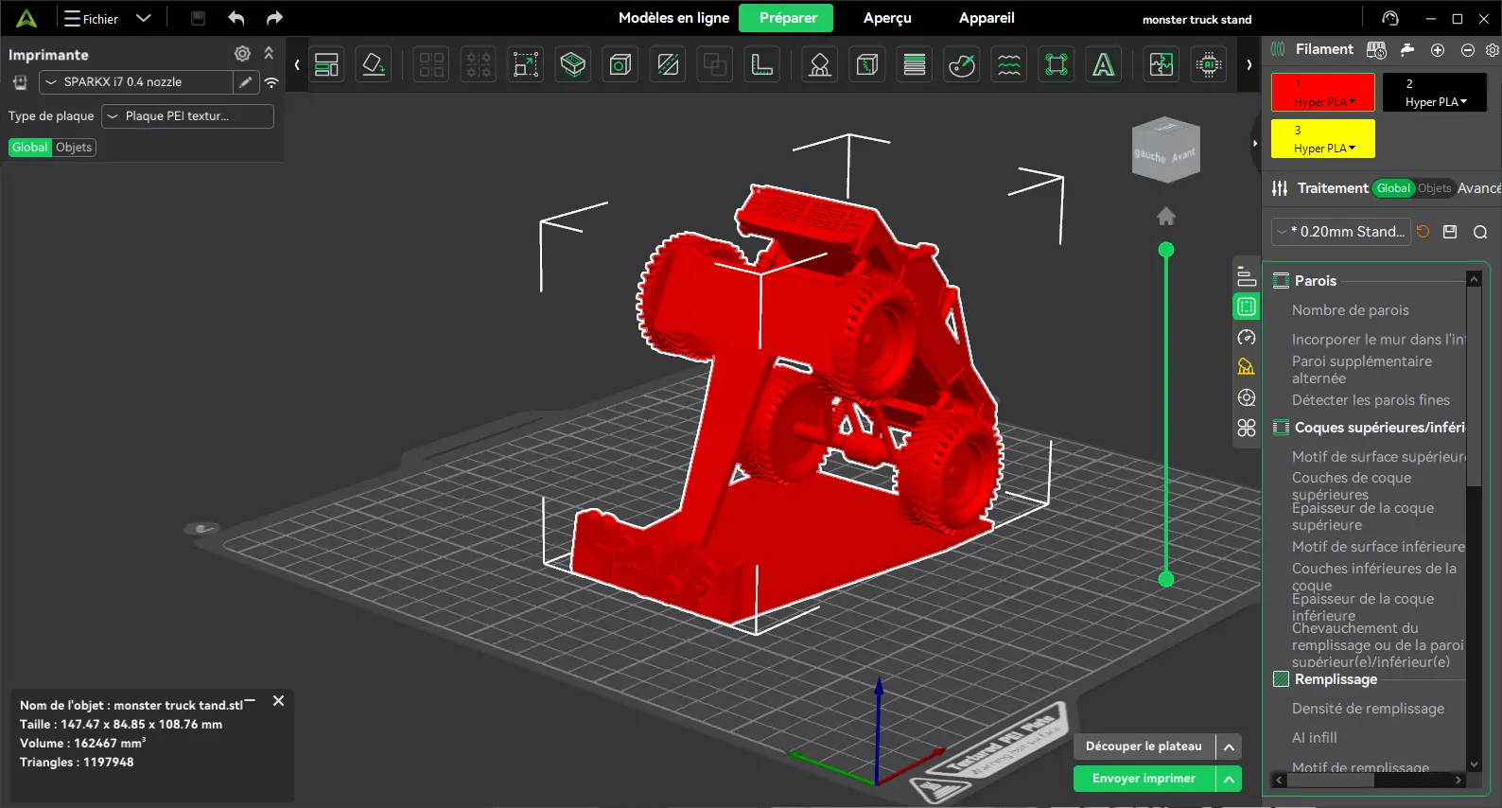1502x808 pixels.
Task: Collapse the Imprimante panel double chevron
Action: [269, 54]
